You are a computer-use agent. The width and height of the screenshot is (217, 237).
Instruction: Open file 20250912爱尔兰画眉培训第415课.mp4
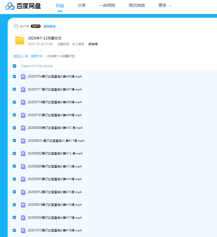(x=55, y=192)
